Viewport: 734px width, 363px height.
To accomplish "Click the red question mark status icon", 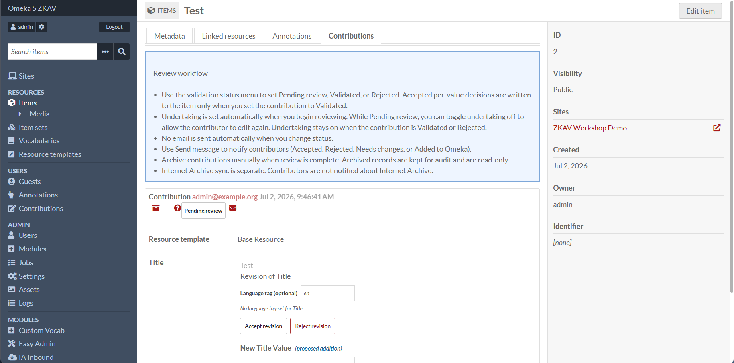I will 177,208.
